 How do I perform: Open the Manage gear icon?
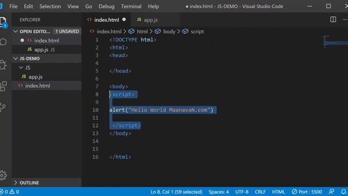point(3,175)
